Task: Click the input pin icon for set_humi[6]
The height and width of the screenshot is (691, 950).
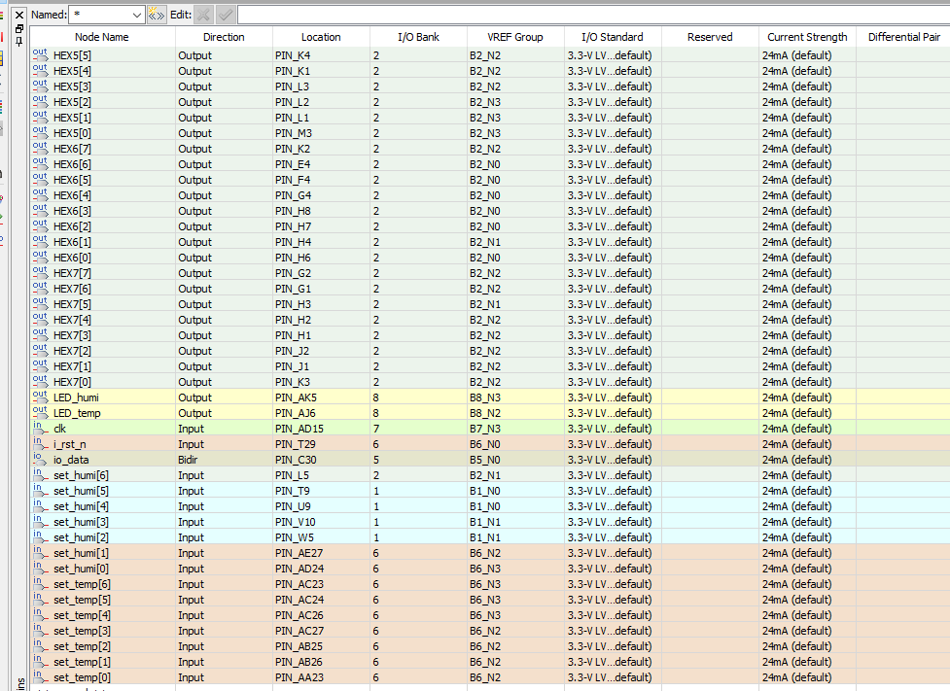Action: pos(40,475)
